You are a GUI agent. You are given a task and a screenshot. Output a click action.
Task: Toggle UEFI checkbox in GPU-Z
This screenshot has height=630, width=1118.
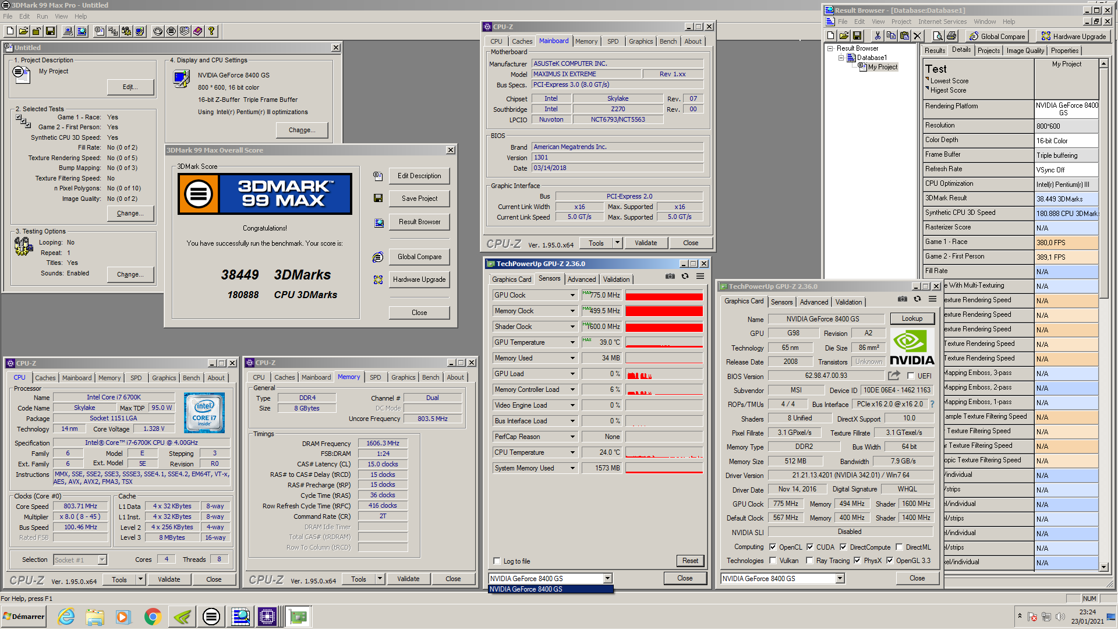(911, 376)
